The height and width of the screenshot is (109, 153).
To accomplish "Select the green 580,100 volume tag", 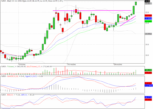I will (x=148, y=70).
